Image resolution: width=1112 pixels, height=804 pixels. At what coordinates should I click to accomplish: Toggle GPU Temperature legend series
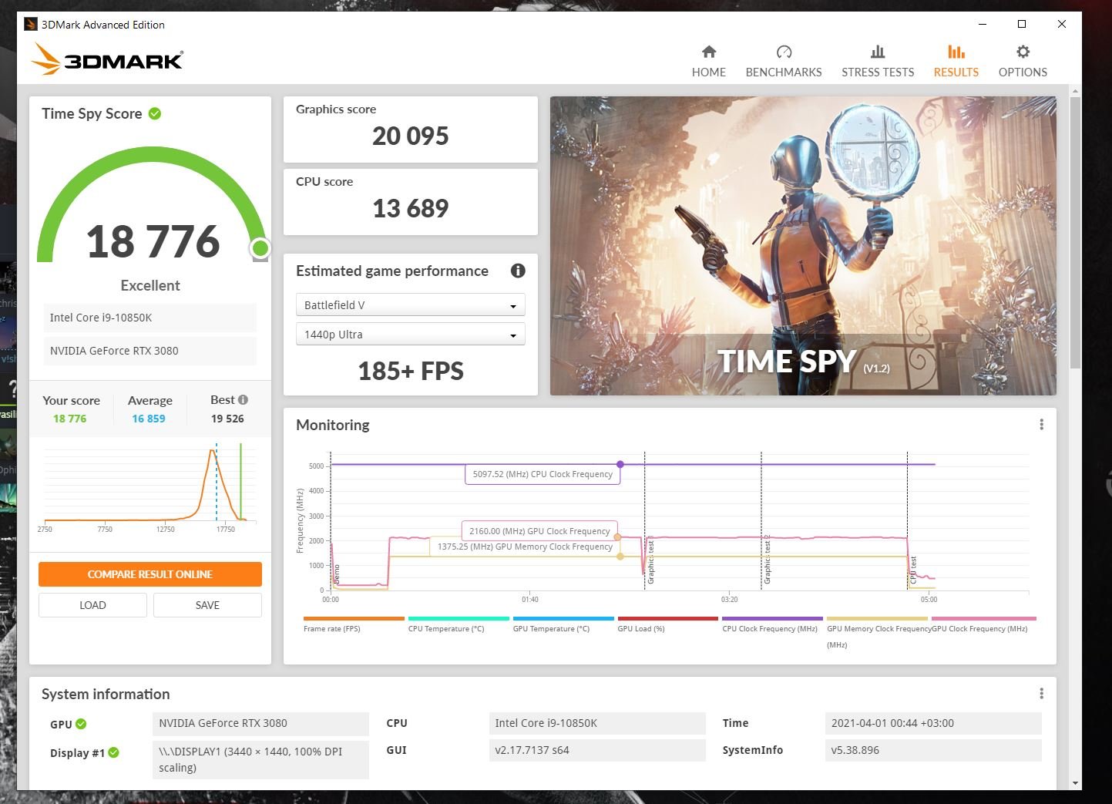[563, 624]
